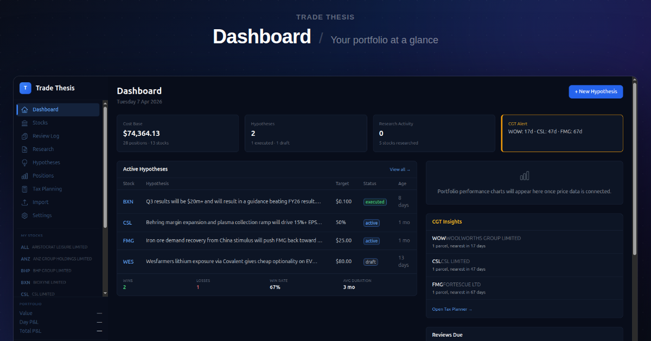Image resolution: width=651 pixels, height=341 pixels.
Task: Click Wesfarmers lithium exposure hypothesis text
Action: pyautogui.click(x=232, y=262)
